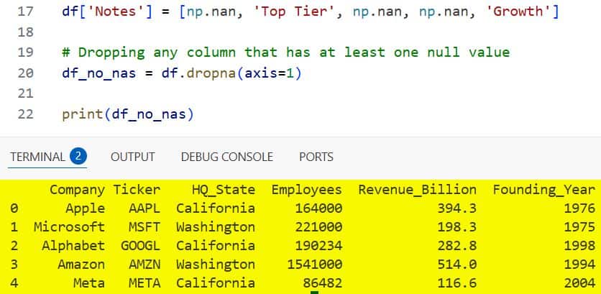
Task: Click the AAPL ticker value
Action: tap(144, 208)
